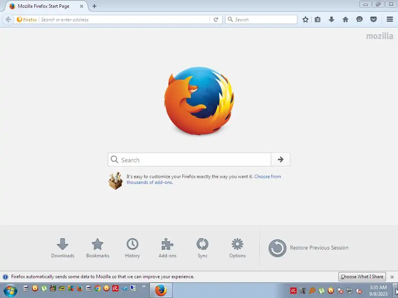Image resolution: width=398 pixels, height=298 pixels.
Task: Open Downloads from the start page launcher
Action: 63,248
